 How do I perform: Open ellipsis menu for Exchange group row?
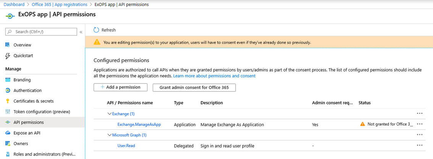[x=420, y=113]
